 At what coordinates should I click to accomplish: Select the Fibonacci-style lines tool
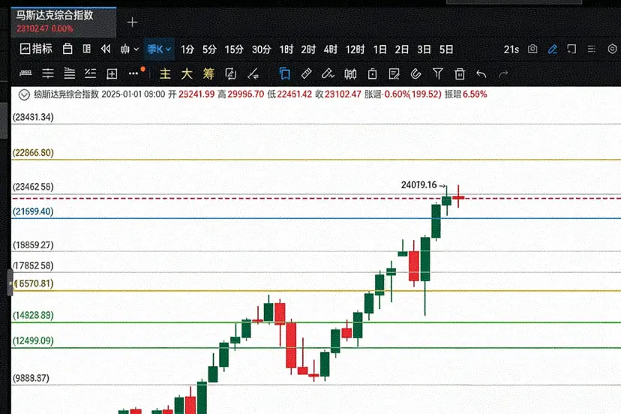pos(90,73)
